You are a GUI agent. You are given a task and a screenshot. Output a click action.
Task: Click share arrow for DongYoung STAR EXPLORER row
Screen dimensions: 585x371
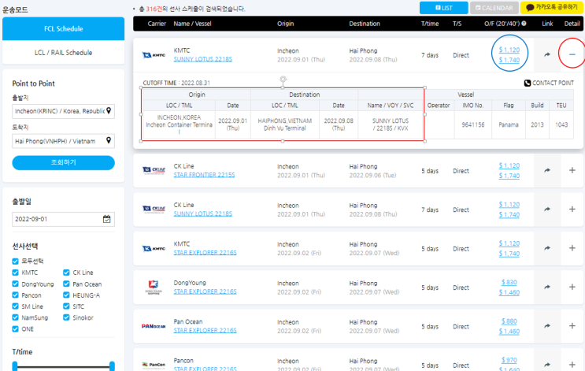coord(547,287)
